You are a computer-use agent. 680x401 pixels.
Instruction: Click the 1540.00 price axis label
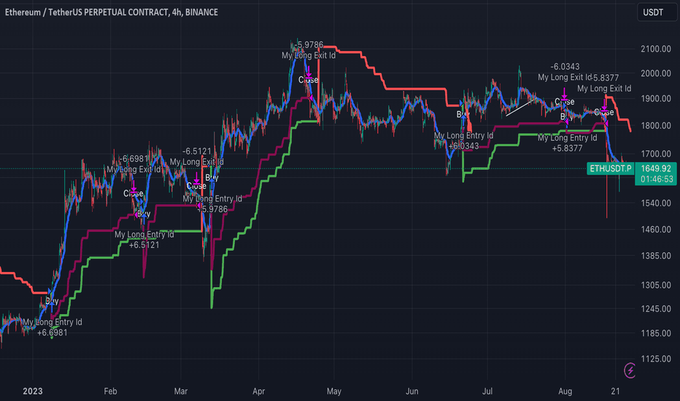tap(656, 203)
